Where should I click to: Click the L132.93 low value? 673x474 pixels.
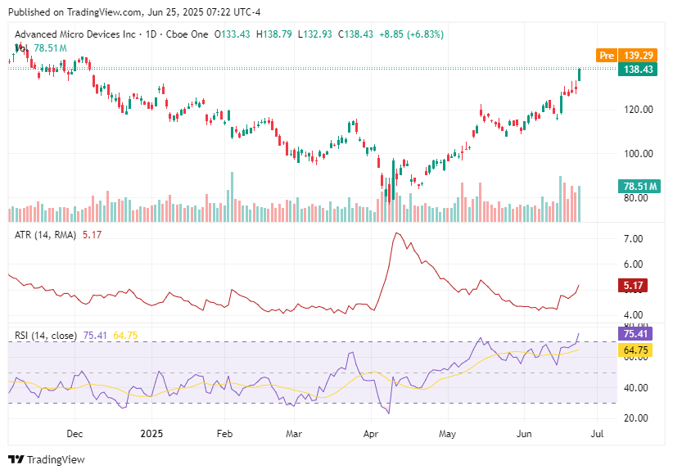[x=315, y=34]
